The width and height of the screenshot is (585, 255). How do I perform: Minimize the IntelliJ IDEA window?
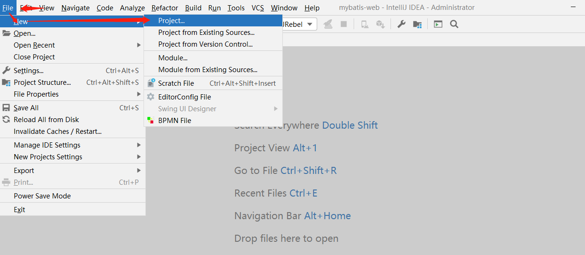(572, 8)
